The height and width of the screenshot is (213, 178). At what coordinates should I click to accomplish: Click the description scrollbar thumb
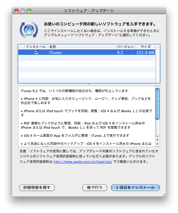pyautogui.click(x=158, y=104)
